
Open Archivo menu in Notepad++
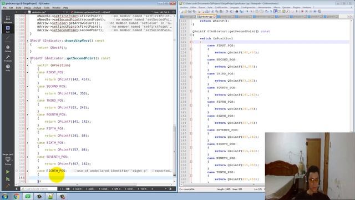(184, 7)
